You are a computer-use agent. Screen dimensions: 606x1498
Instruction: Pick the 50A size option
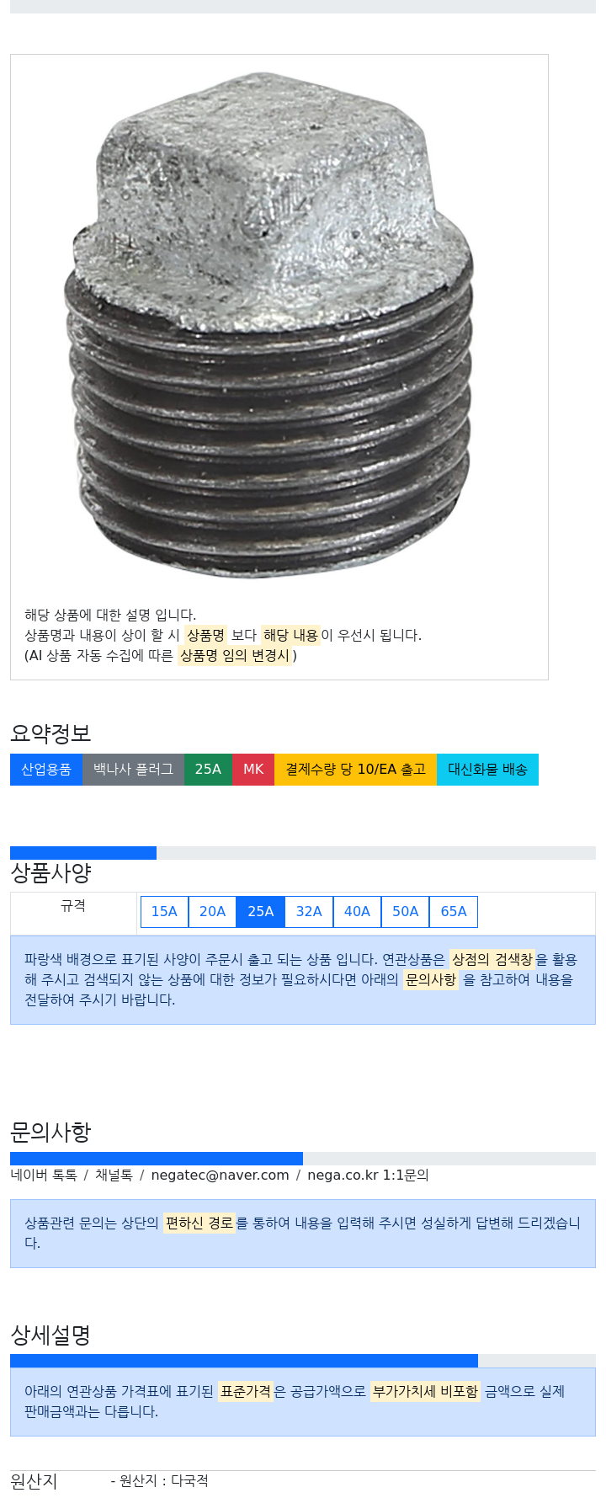405,912
